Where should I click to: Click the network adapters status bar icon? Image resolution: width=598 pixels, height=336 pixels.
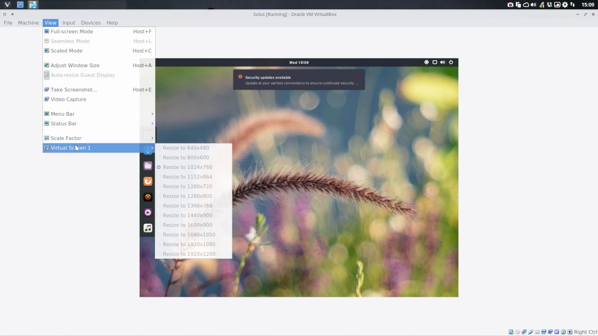[524, 332]
